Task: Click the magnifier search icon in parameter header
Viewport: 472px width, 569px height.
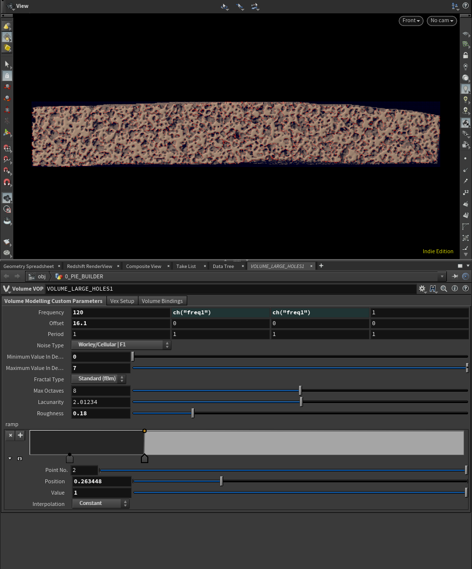Action: click(444, 289)
